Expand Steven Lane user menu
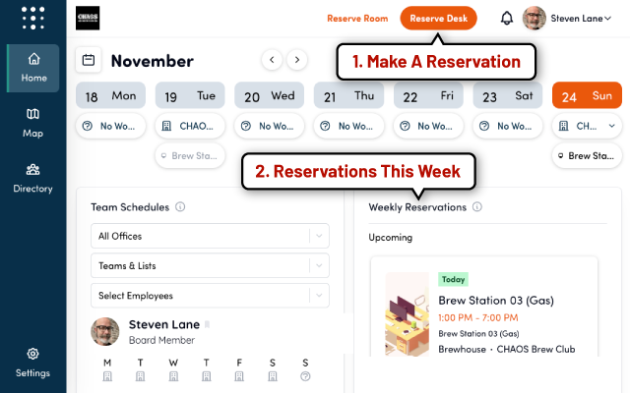Viewport: 630px width, 393px height. [567, 18]
